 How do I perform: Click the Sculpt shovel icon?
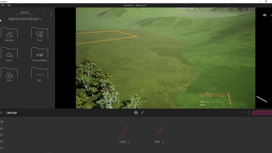(125, 130)
